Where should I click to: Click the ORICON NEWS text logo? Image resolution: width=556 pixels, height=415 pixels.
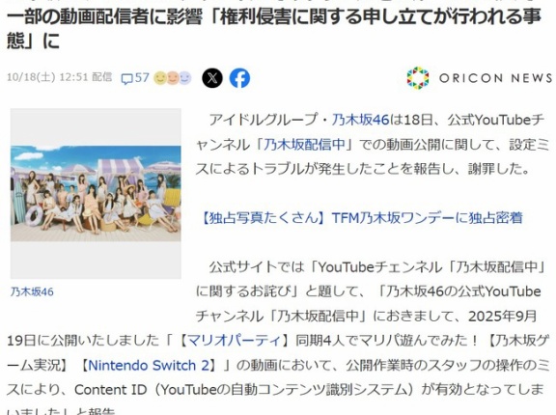pyautogui.click(x=496, y=78)
